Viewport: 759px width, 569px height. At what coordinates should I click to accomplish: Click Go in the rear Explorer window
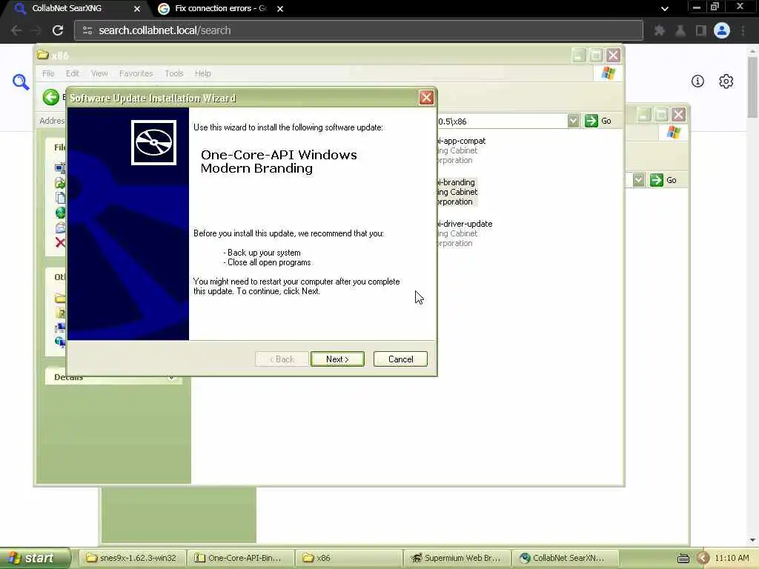click(x=663, y=180)
